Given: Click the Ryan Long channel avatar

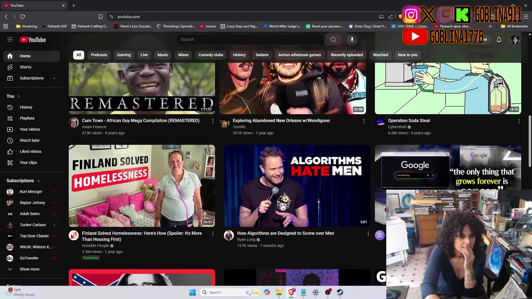Looking at the screenshot, I should 229,235.
